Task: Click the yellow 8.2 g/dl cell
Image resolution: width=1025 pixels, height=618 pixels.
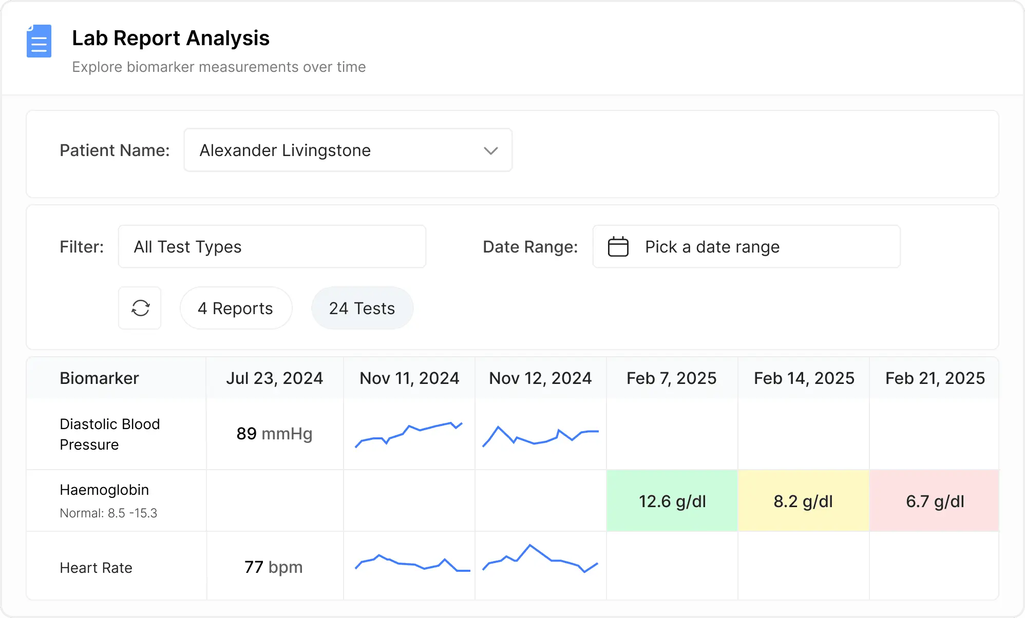Action: [x=803, y=501]
